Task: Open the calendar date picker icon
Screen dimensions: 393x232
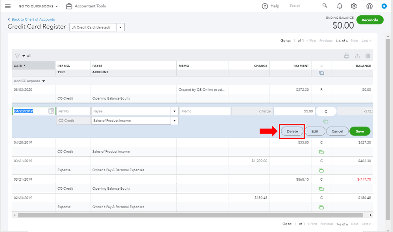Action: pyautogui.click(x=51, y=111)
